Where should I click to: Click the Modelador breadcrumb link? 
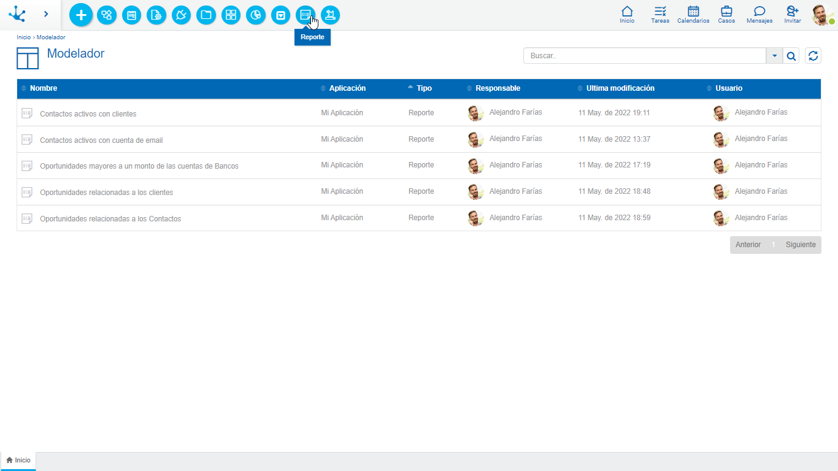51,37
